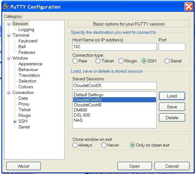Viewport: 195px width, 174px height.
Task: Open the Bell settings category
Action: [x=22, y=47]
